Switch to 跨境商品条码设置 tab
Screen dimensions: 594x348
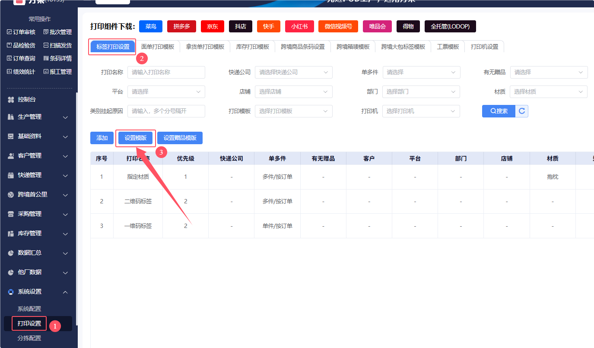click(303, 47)
